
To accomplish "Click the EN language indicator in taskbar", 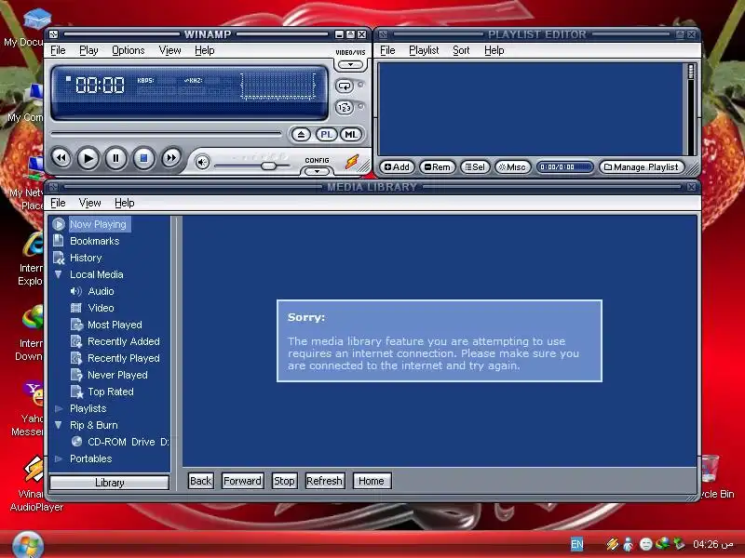I will 576,544.
